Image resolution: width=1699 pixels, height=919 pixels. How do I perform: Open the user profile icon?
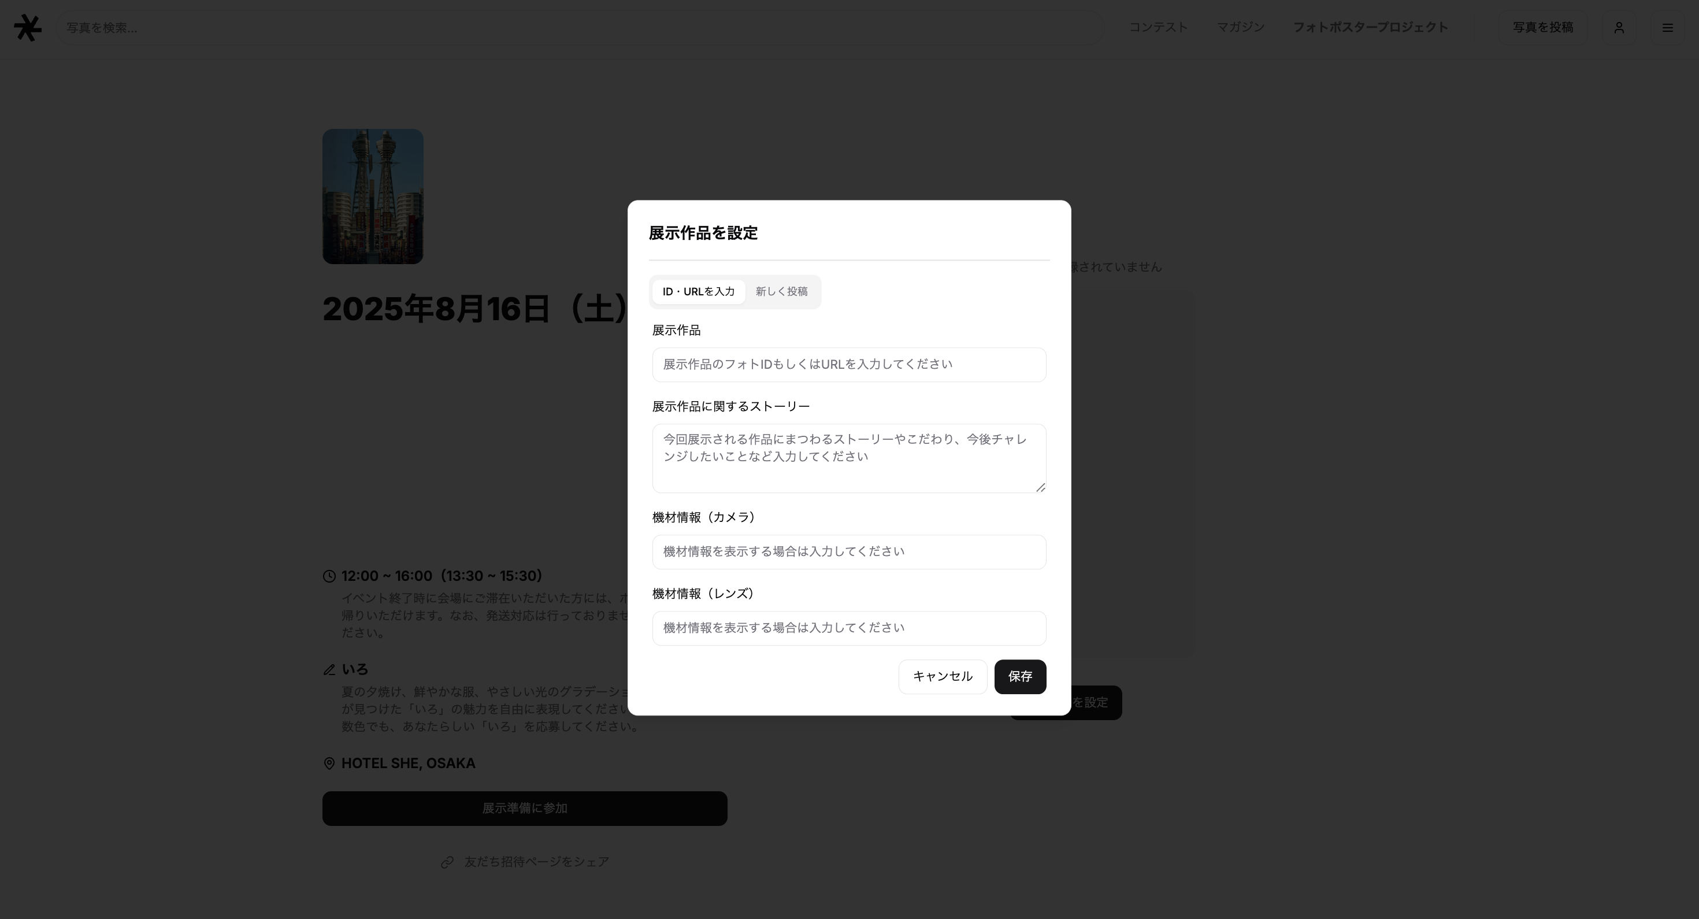pyautogui.click(x=1619, y=28)
